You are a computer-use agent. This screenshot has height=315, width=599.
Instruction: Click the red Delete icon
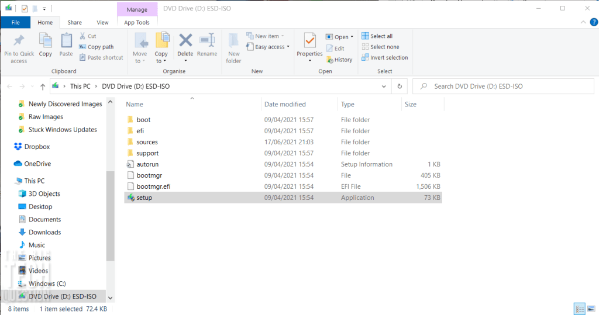185,40
